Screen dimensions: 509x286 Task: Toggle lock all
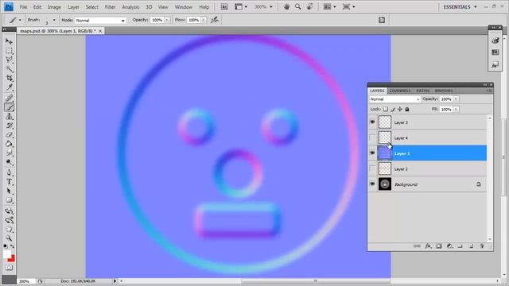click(x=407, y=110)
